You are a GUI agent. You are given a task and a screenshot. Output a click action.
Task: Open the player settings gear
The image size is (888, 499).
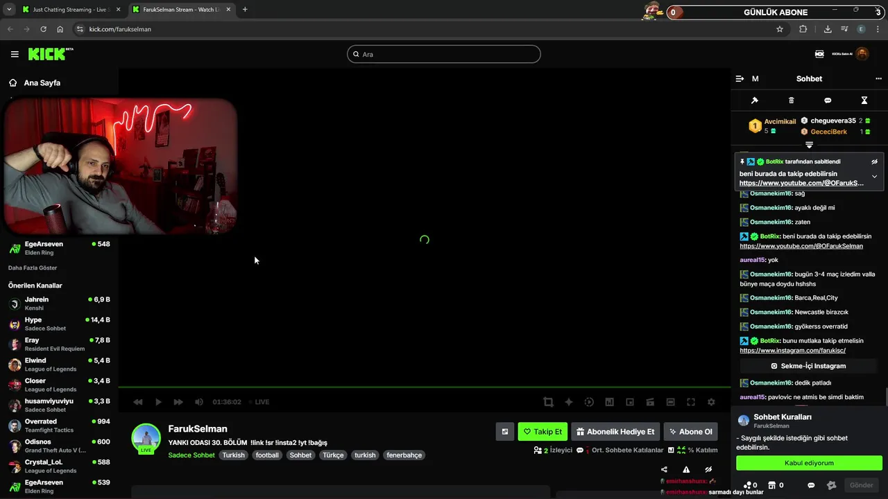coord(711,402)
